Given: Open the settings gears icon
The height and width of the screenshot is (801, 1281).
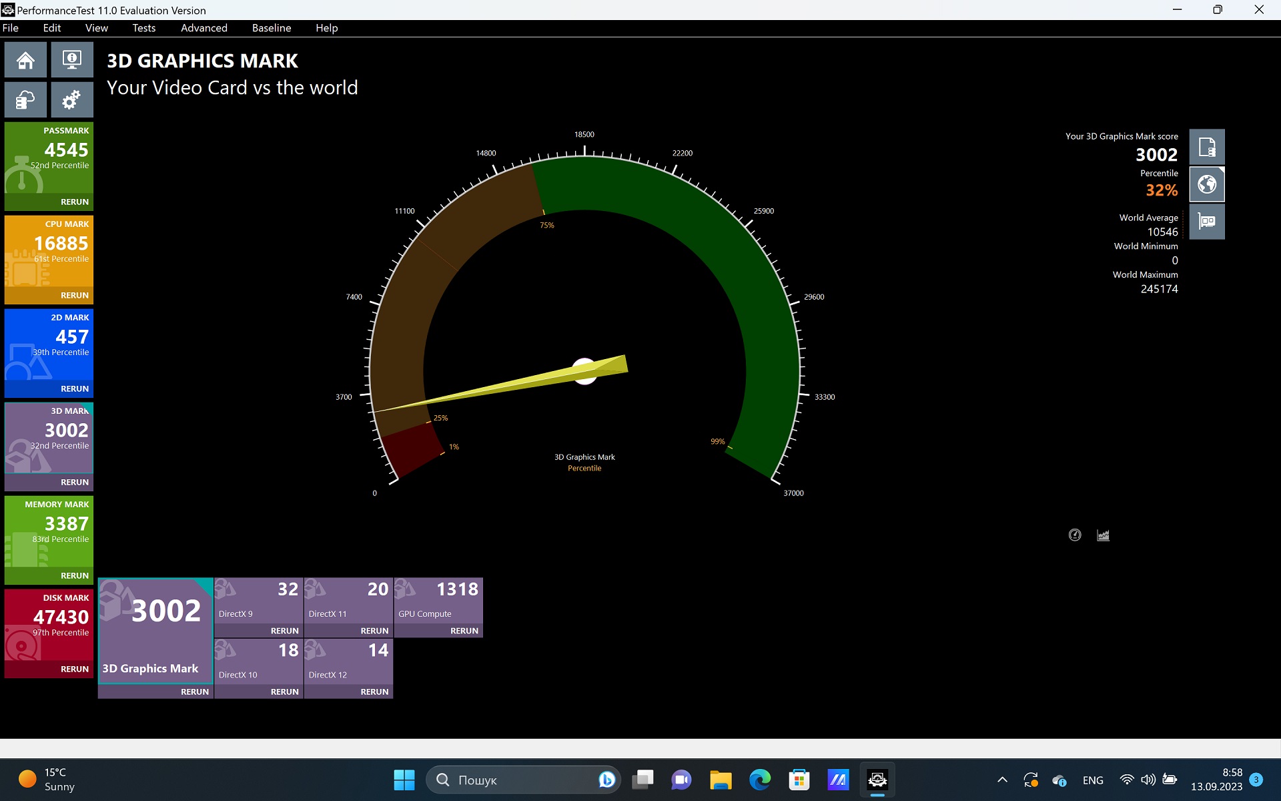Looking at the screenshot, I should click(71, 100).
